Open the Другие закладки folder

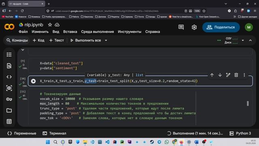click(248, 17)
